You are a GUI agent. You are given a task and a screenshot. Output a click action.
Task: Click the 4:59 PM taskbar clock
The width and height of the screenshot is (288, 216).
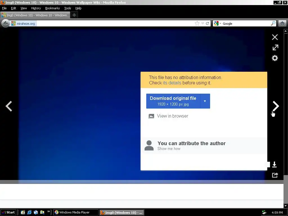[x=277, y=213]
